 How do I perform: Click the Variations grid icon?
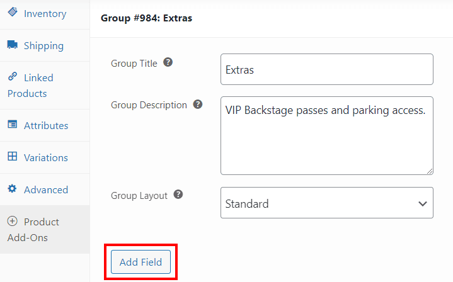coord(13,156)
